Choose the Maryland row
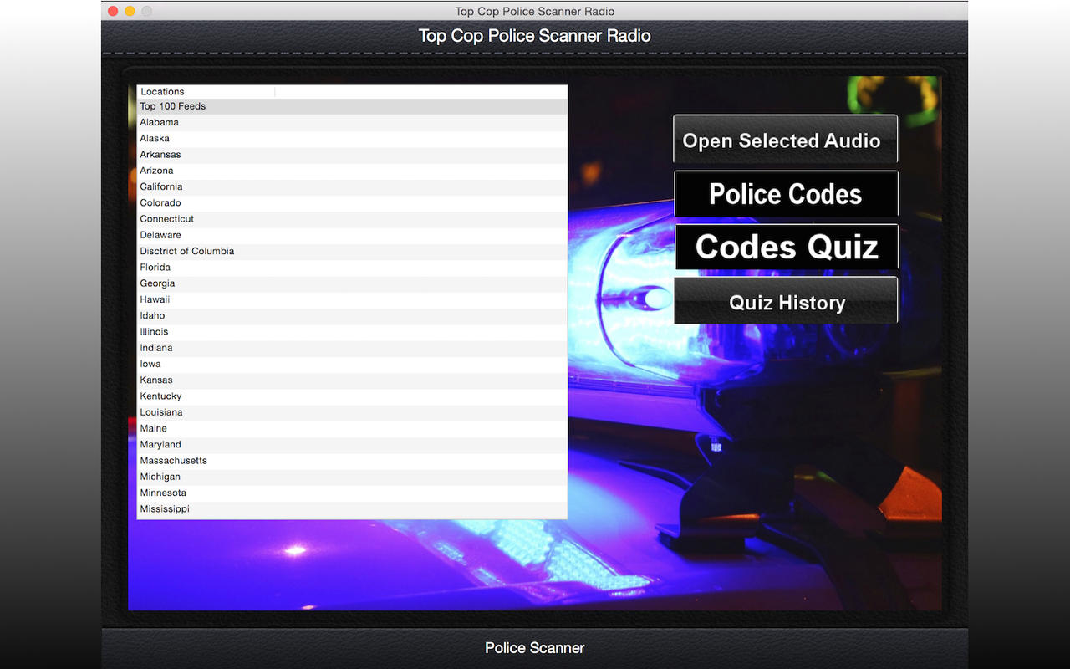The width and height of the screenshot is (1070, 669). coord(352,445)
